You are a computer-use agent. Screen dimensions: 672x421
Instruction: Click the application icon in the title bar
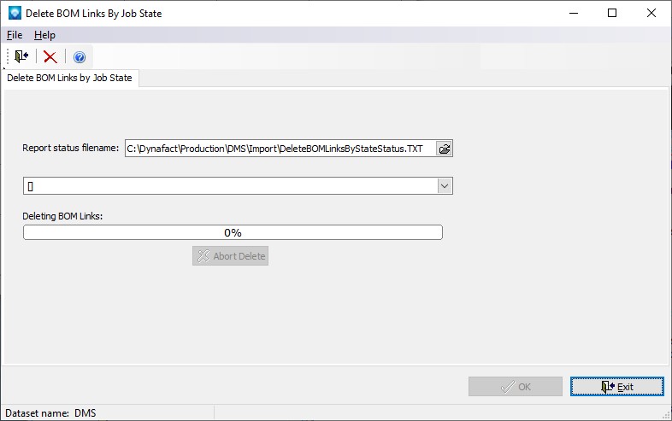[x=13, y=13]
